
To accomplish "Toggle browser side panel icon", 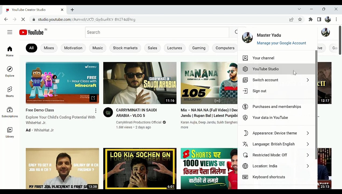I will click(x=319, y=19).
